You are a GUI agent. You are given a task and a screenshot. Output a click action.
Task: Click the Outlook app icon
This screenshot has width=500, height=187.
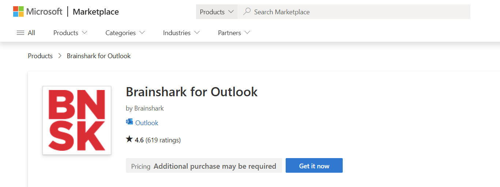(x=129, y=122)
